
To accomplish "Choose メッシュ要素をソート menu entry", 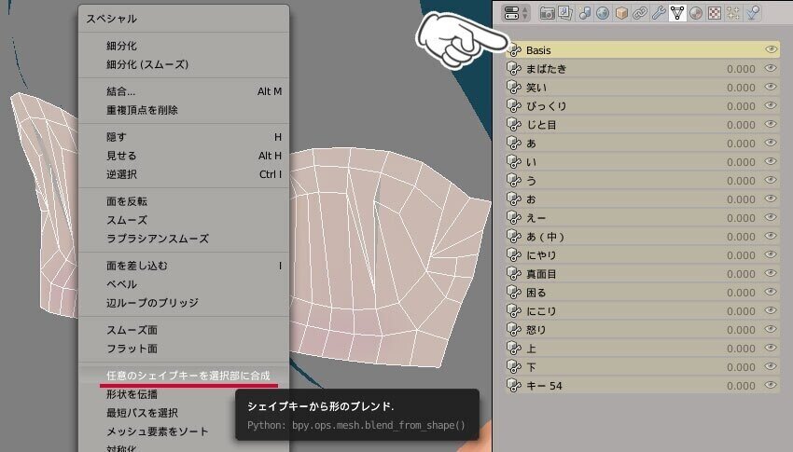I will pos(158,431).
